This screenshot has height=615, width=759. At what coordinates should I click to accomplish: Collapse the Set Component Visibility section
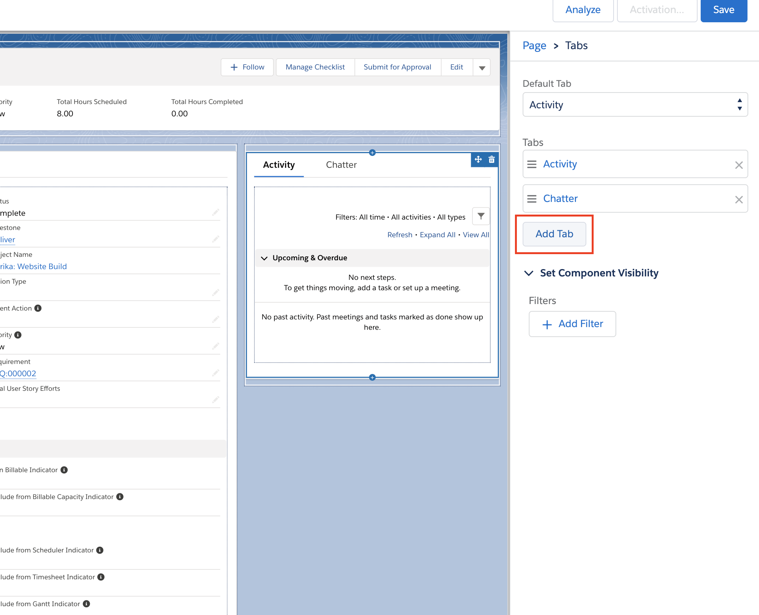point(529,273)
